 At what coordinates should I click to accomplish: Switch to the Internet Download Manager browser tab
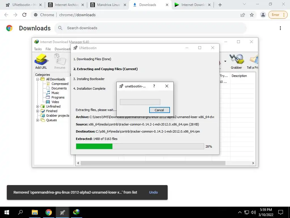pos(193,5)
